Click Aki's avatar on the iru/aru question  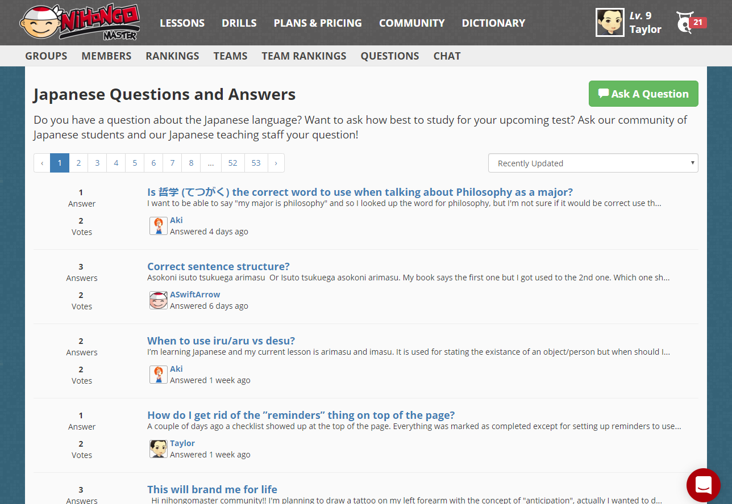(x=159, y=374)
